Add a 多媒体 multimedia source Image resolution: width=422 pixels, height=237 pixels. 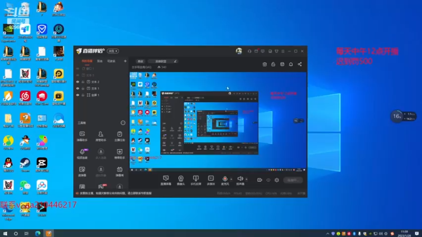(210, 180)
